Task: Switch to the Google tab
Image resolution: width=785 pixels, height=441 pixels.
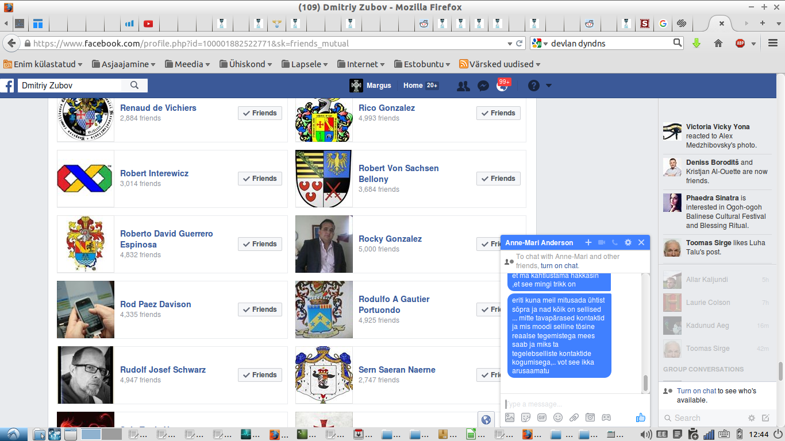Action: pyautogui.click(x=663, y=24)
